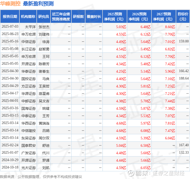Select the 机构简称 column header
The height and width of the screenshot is (179, 190).
tap(28, 17)
